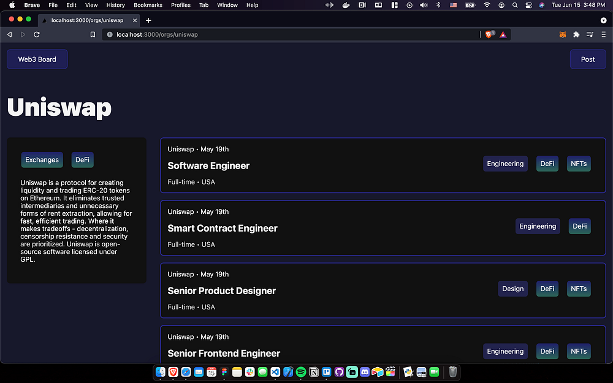Image resolution: width=613 pixels, height=383 pixels.
Task: Click Engineering tag on Senior Frontend Engineer
Action: click(x=505, y=351)
